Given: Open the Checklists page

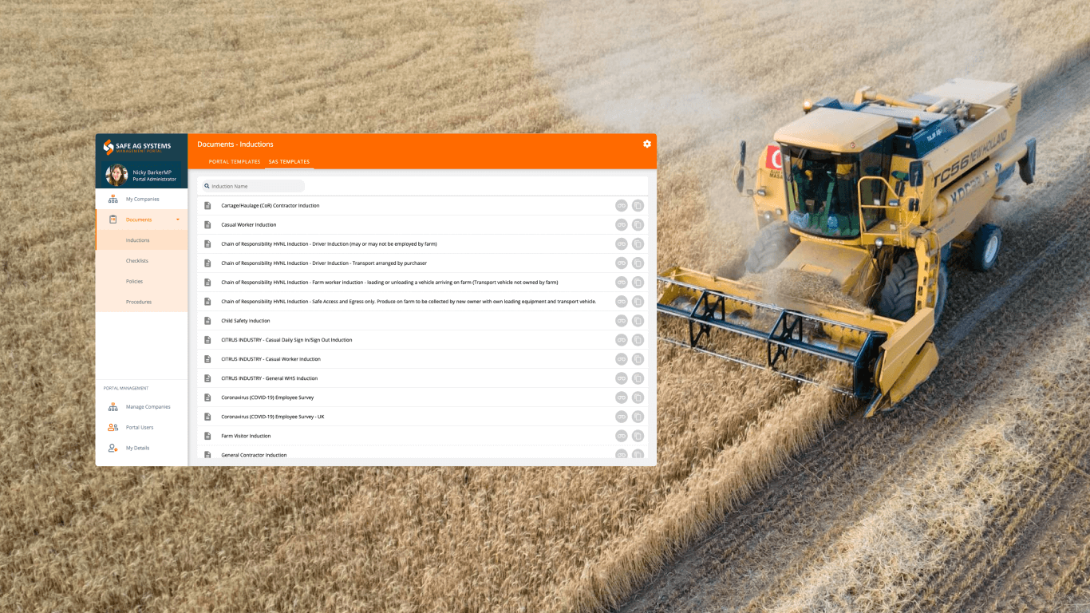Looking at the screenshot, I should pyautogui.click(x=137, y=260).
